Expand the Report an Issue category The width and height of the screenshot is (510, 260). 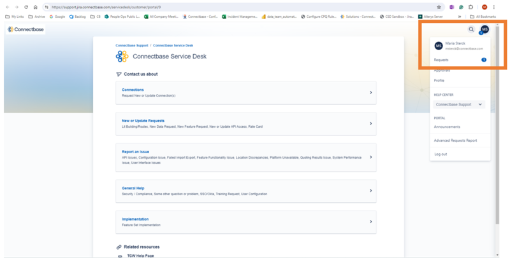coord(370,157)
